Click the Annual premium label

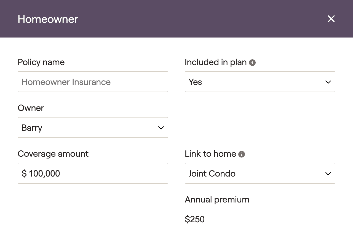coord(217,199)
